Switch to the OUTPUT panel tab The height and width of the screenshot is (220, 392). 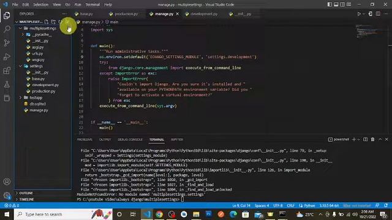105,139
